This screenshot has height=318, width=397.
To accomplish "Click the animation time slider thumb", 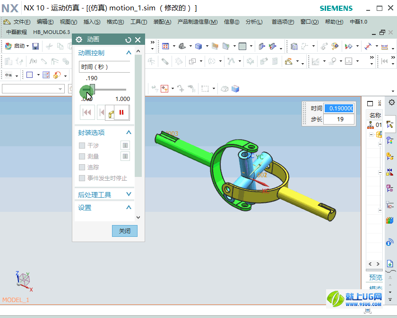I will [x=93, y=89].
